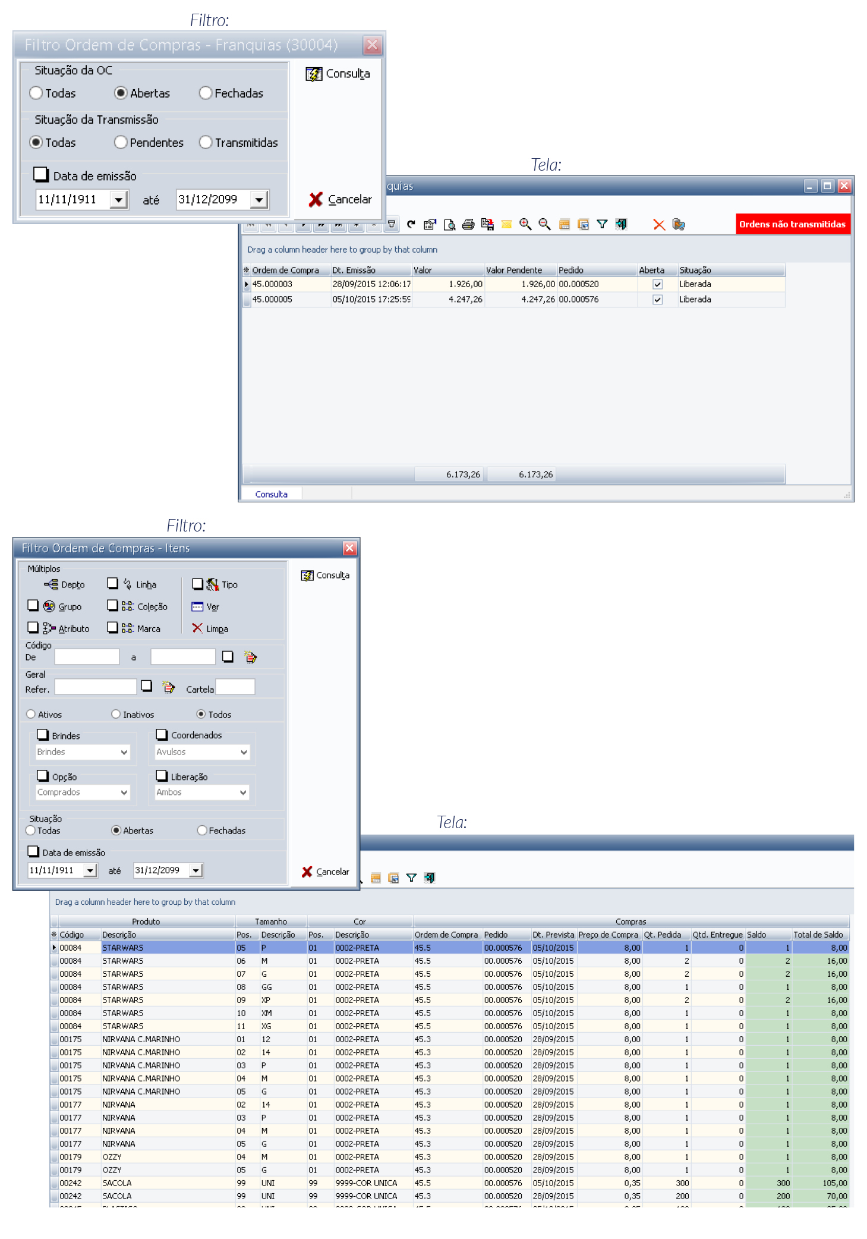Click the Cartela input field

pyautogui.click(x=235, y=687)
